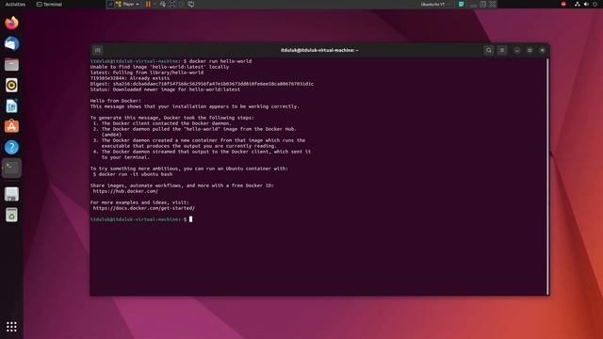Click the 'Hello from Docker!' line
603x339 pixels.
pyautogui.click(x=116, y=101)
